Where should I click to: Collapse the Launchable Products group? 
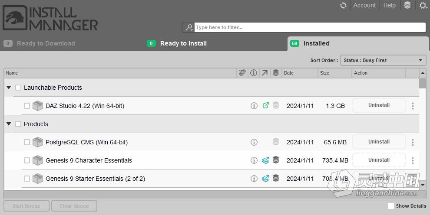click(x=9, y=88)
